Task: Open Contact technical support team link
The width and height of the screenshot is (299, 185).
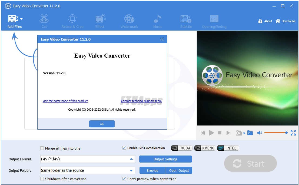Action: [x=141, y=101]
